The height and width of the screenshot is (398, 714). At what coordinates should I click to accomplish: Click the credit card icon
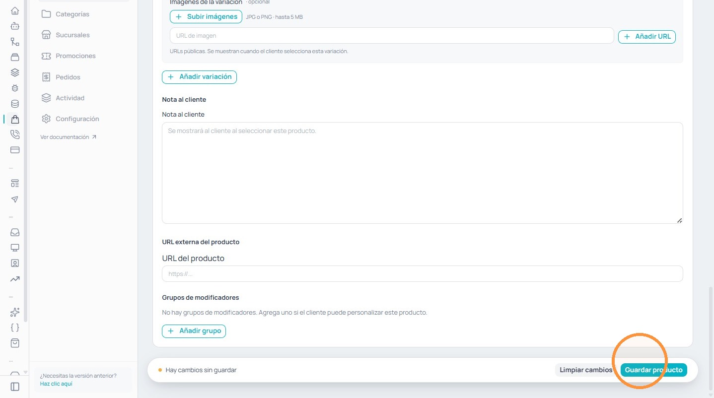pyautogui.click(x=15, y=149)
